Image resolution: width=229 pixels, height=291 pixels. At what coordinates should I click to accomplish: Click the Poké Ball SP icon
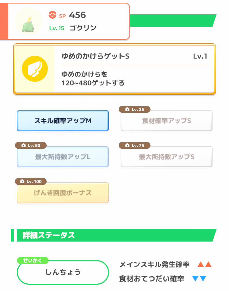click(52, 15)
